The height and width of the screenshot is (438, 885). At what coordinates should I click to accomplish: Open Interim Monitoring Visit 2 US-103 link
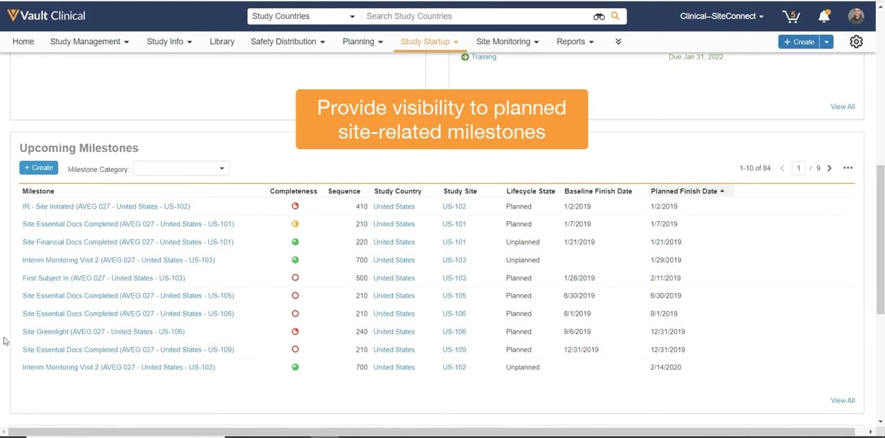(x=119, y=260)
